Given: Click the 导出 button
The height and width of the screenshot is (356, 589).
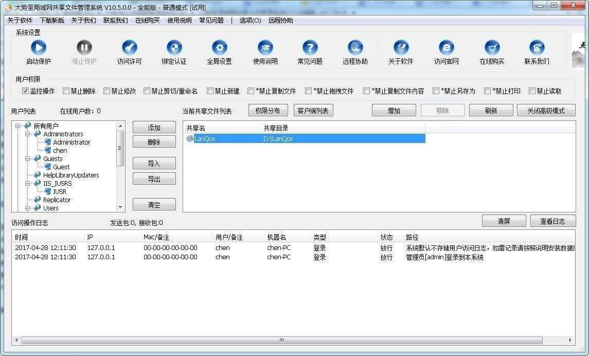Looking at the screenshot, I should [x=154, y=179].
